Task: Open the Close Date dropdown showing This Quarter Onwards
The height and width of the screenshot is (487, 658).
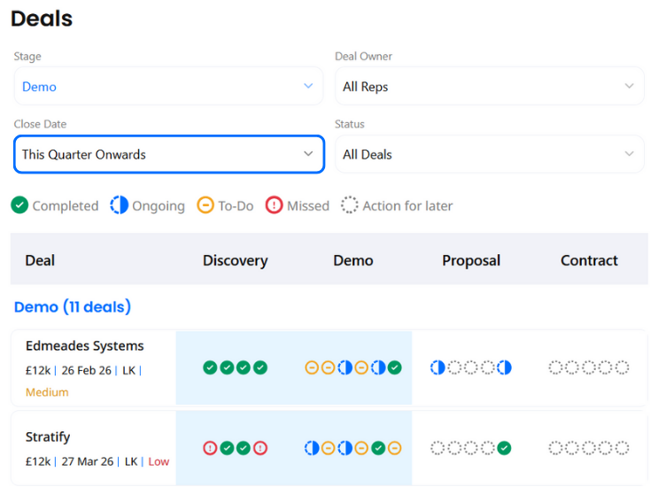Action: 168,154
